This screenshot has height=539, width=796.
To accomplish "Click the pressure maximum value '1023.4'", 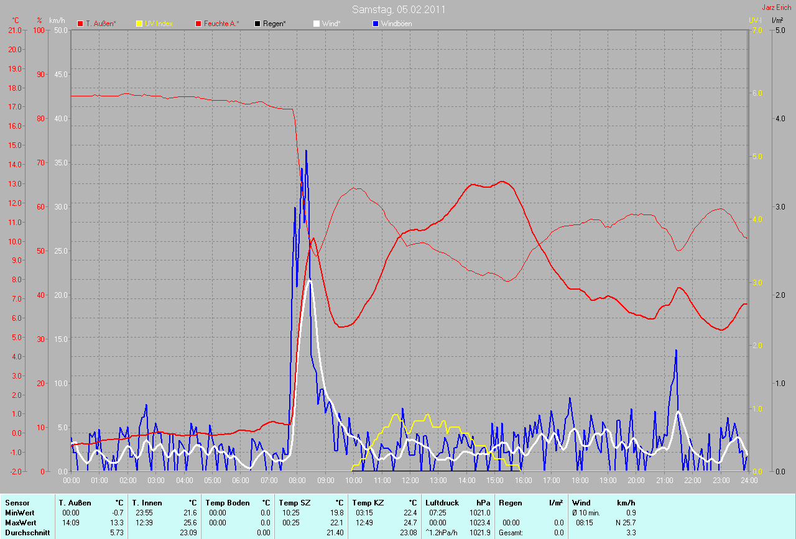I will pyautogui.click(x=480, y=523).
